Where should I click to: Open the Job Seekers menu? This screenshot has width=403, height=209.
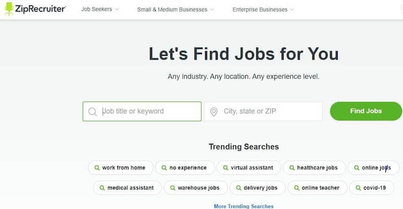point(97,9)
